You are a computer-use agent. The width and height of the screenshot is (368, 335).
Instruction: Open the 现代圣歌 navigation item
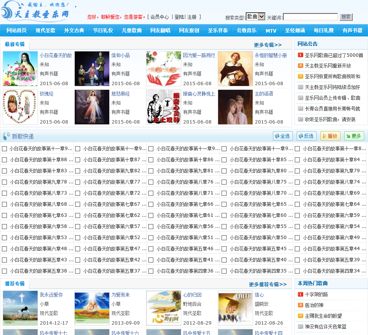(45, 30)
